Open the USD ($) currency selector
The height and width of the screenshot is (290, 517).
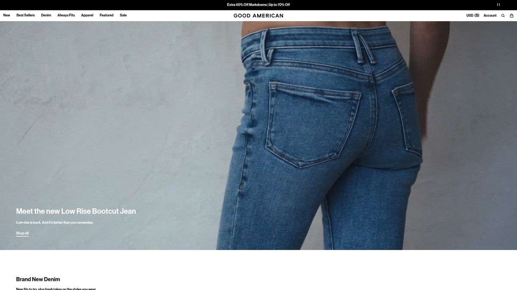point(473,15)
